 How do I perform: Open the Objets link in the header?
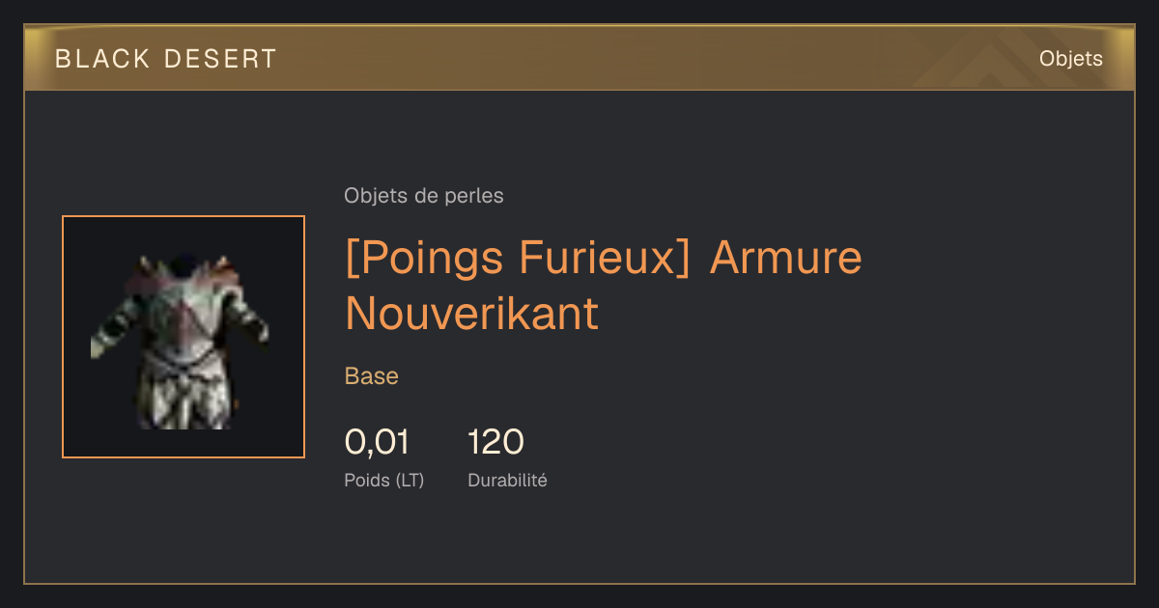pyautogui.click(x=1070, y=59)
